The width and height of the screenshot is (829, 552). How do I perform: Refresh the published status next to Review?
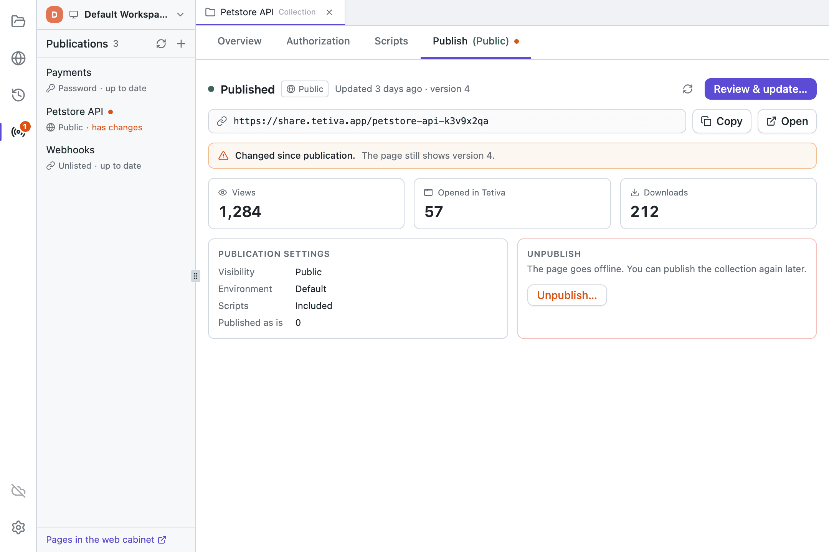pyautogui.click(x=688, y=89)
